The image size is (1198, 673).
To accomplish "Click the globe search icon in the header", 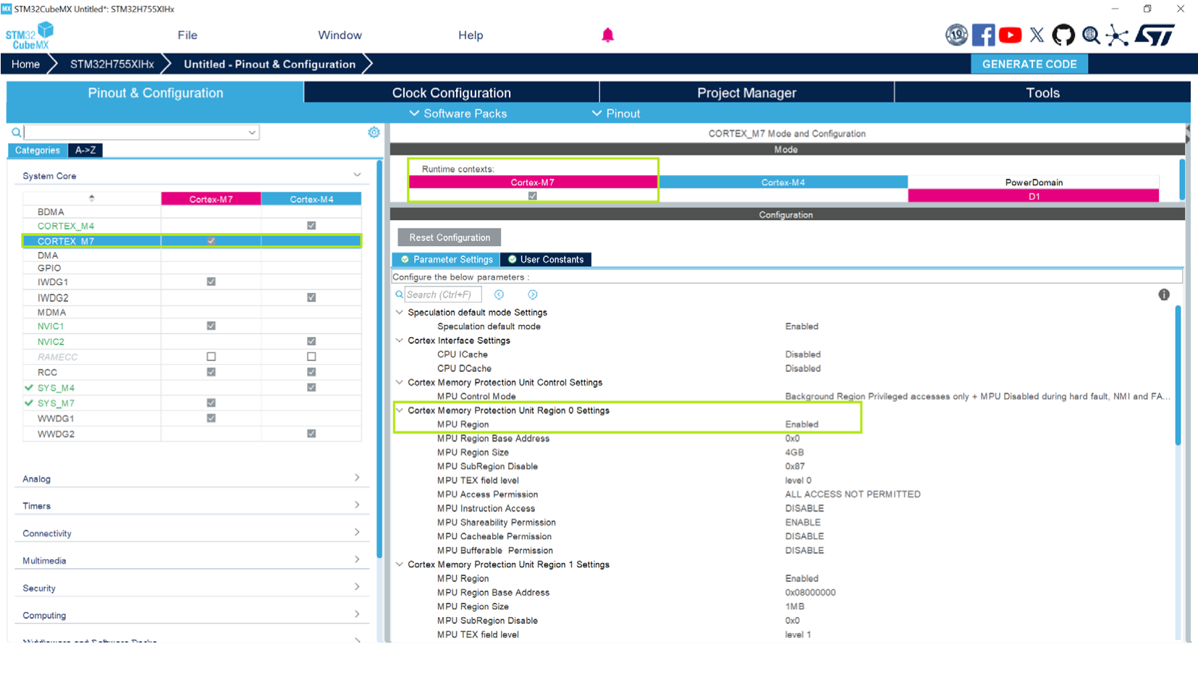I will pyautogui.click(x=1091, y=35).
